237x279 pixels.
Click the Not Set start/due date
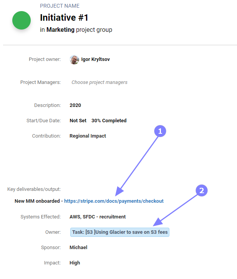click(78, 120)
